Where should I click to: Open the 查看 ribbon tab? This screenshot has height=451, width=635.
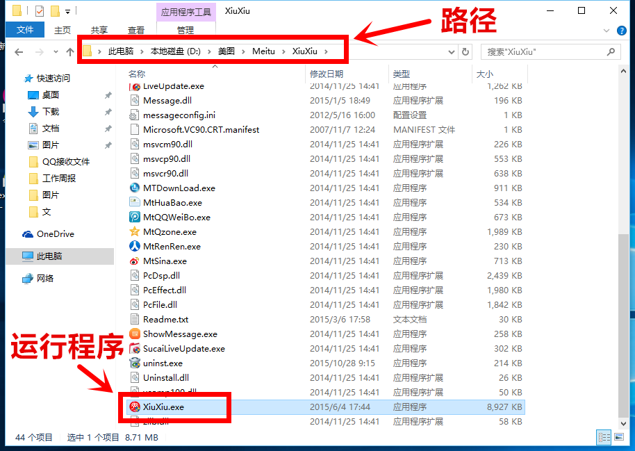pyautogui.click(x=136, y=30)
